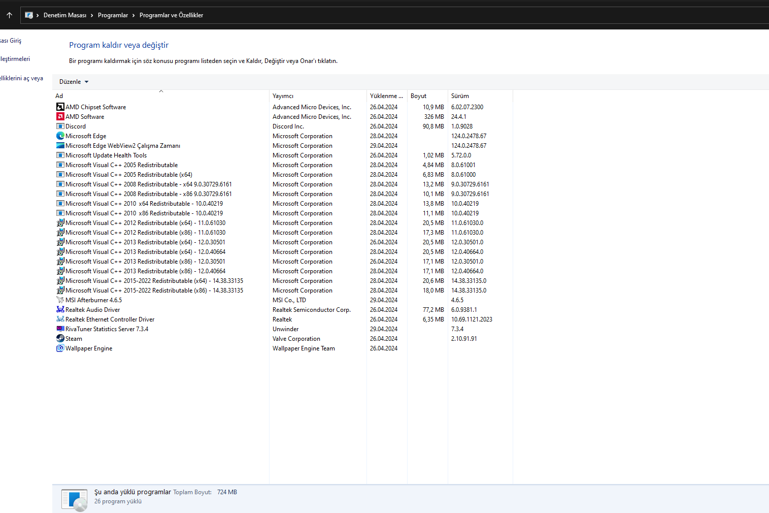The width and height of the screenshot is (769, 513).
Task: Select the Wallpaper Engine entry name
Action: tap(89, 348)
